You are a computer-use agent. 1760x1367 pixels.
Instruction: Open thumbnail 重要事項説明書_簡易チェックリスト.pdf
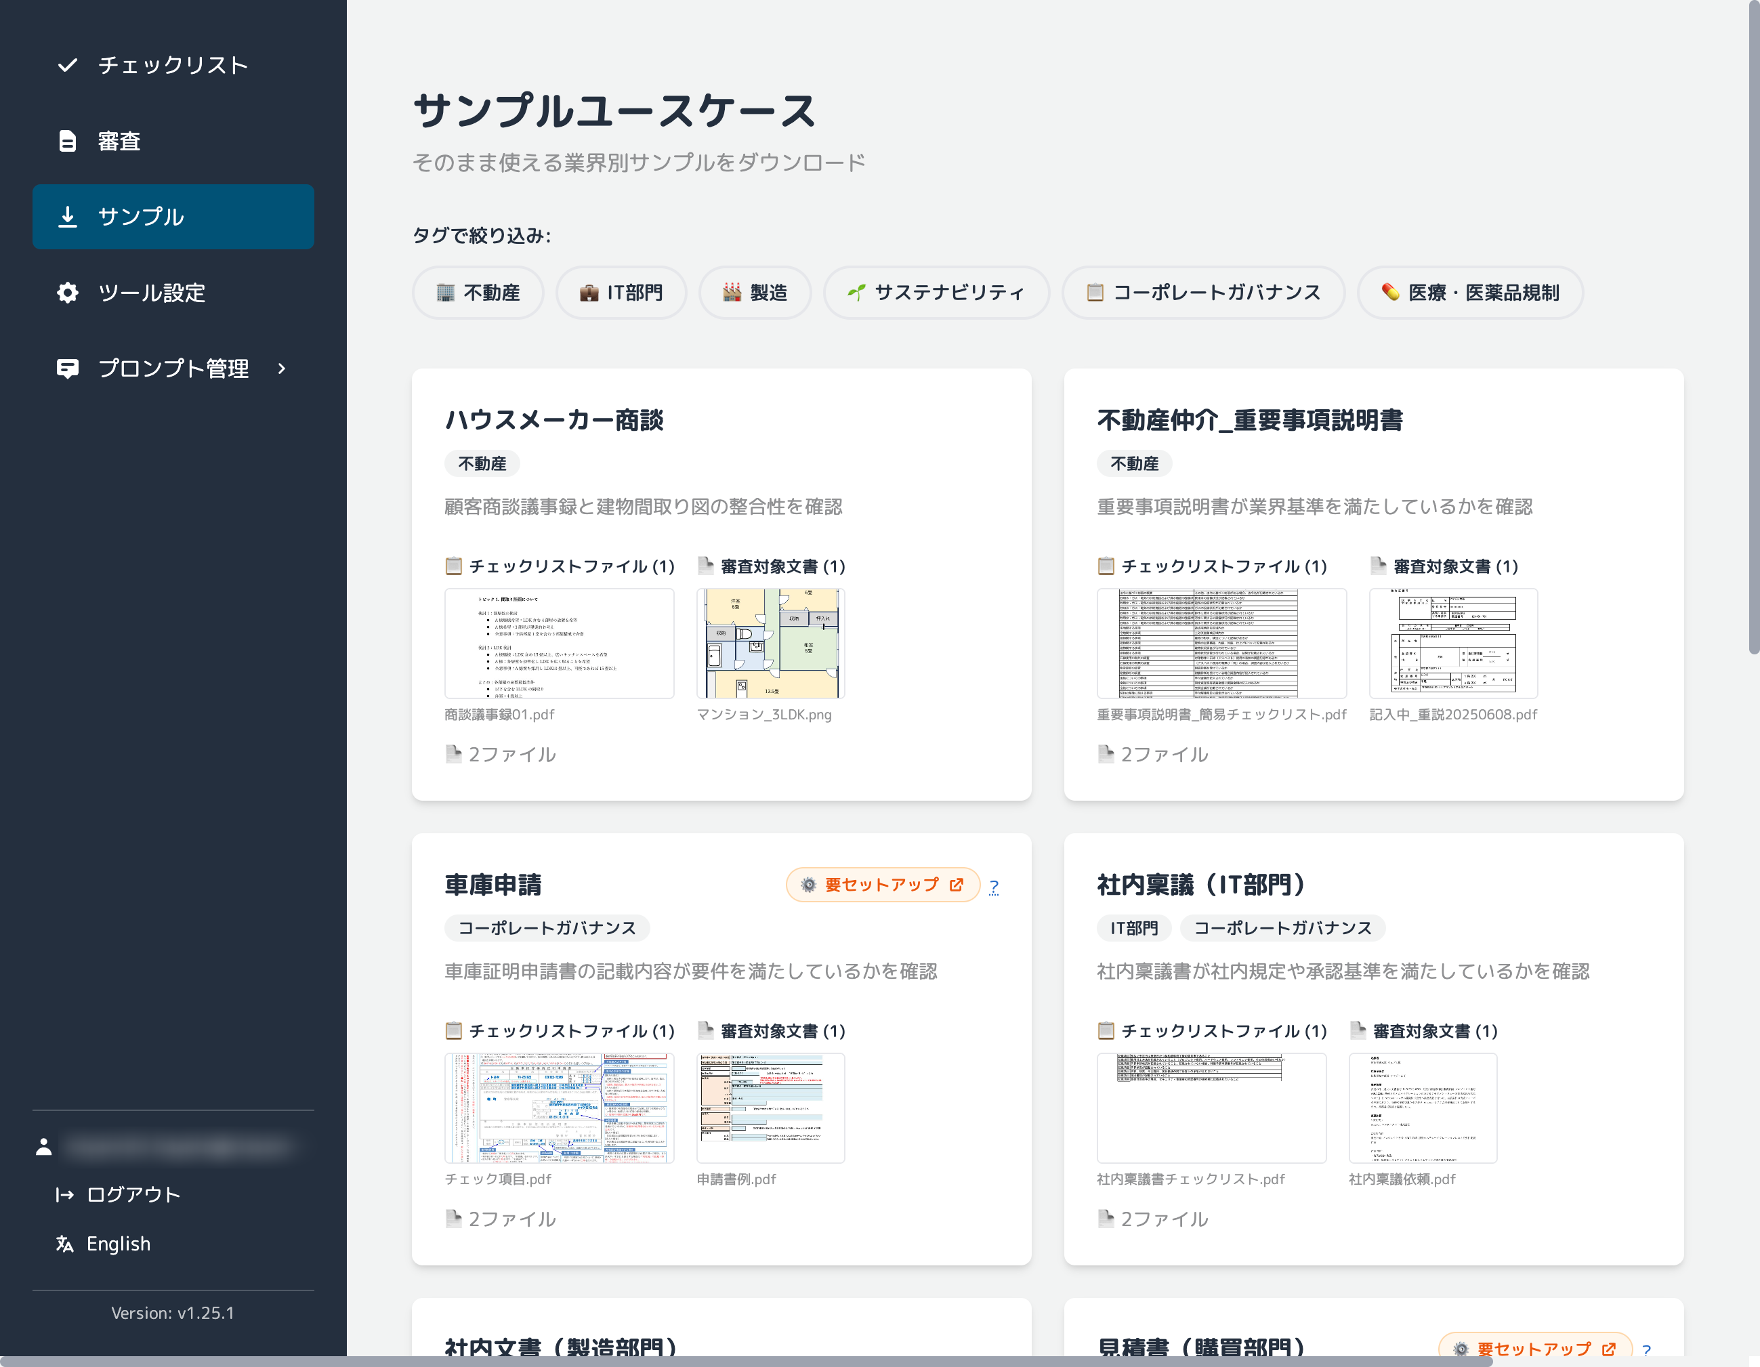point(1221,644)
